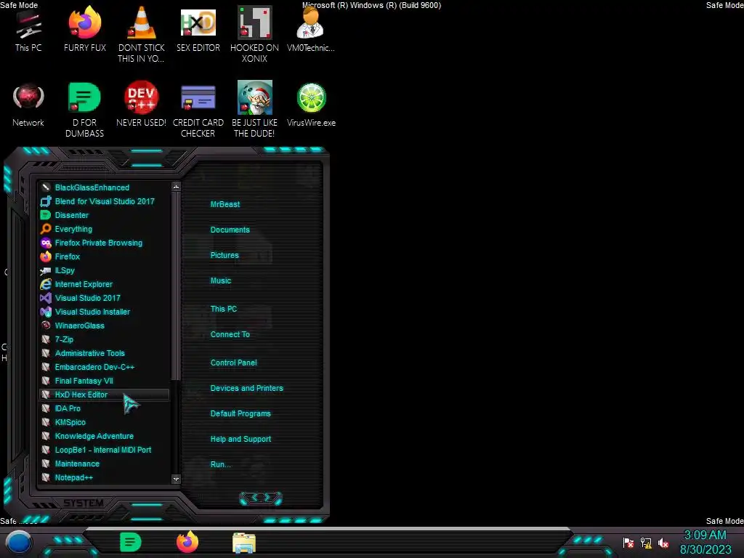Click the Visual Studio Installer icon in start menu
Image resolution: width=744 pixels, height=558 pixels.
tap(46, 311)
